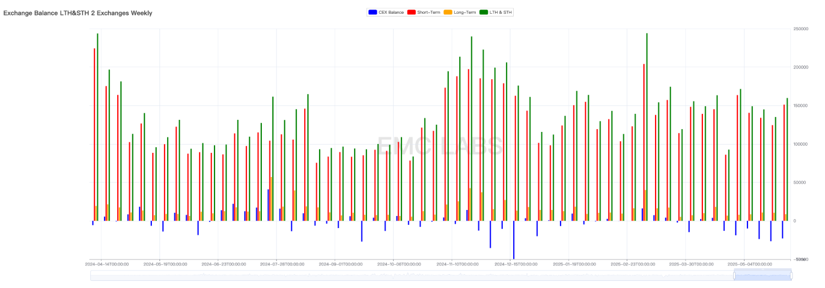Click the green LTH & STH legend swatch
The width and height of the screenshot is (825, 288).
(484, 12)
